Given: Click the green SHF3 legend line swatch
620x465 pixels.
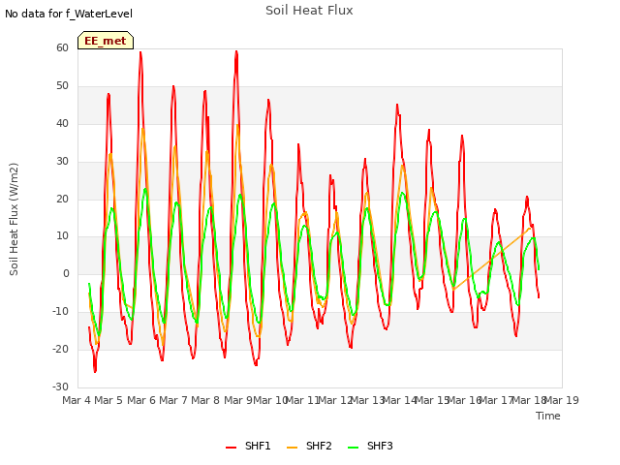Looking at the screenshot, I should [353, 448].
